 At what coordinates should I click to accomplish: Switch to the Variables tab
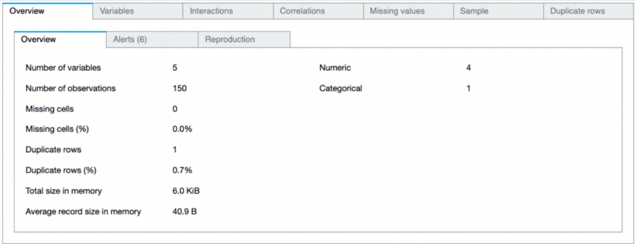pyautogui.click(x=116, y=11)
